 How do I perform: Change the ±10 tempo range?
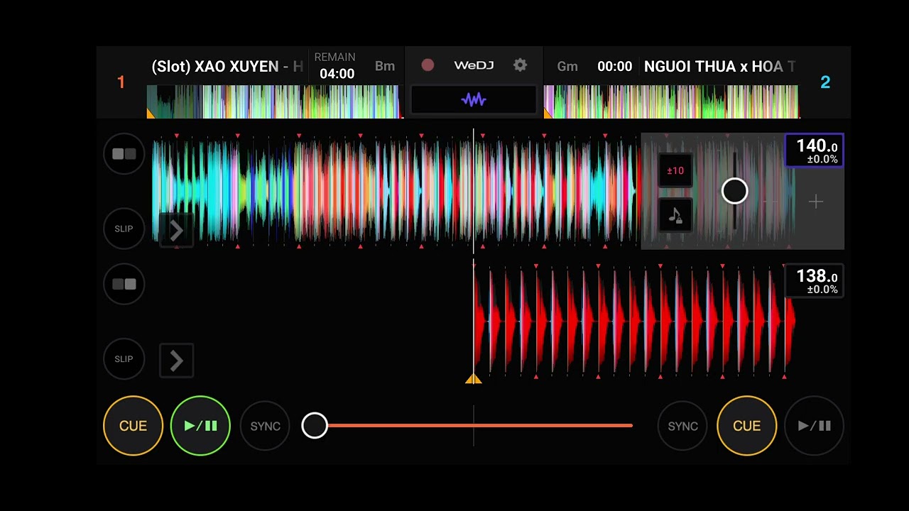point(675,170)
